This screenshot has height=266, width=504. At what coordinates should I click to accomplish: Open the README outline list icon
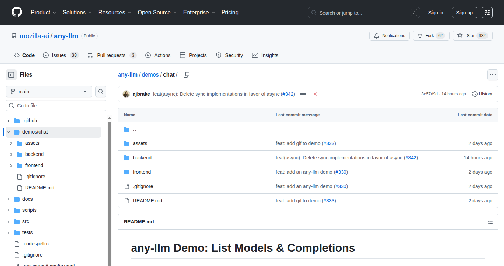490,222
